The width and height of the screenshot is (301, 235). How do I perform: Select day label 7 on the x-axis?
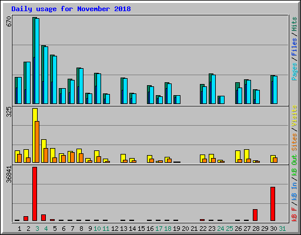[72, 229]
